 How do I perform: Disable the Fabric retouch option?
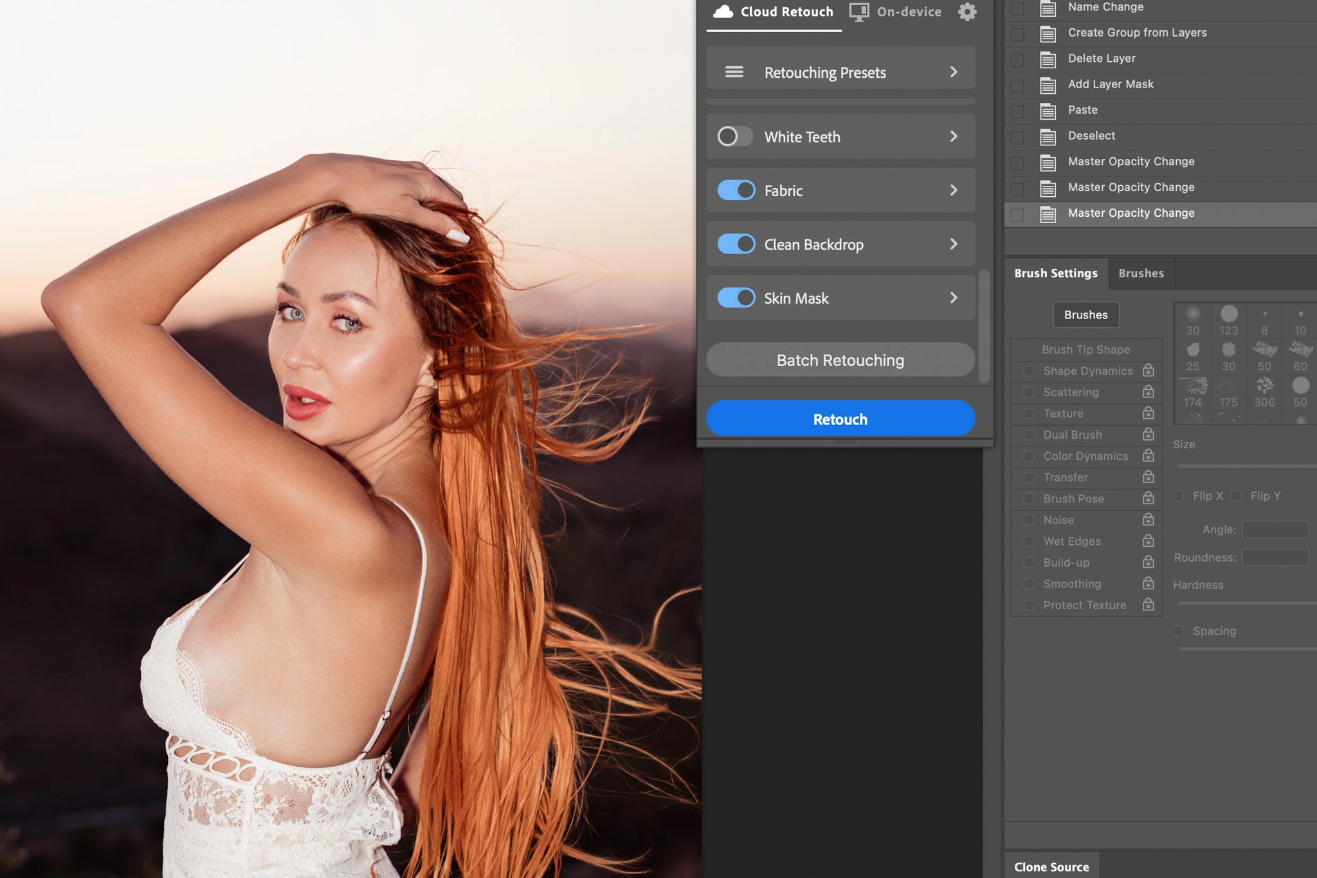click(736, 190)
